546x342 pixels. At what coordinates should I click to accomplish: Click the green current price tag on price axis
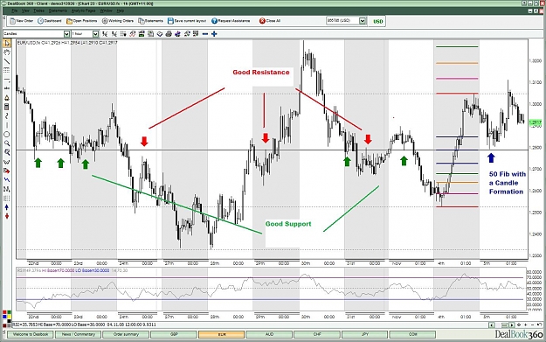click(536, 122)
